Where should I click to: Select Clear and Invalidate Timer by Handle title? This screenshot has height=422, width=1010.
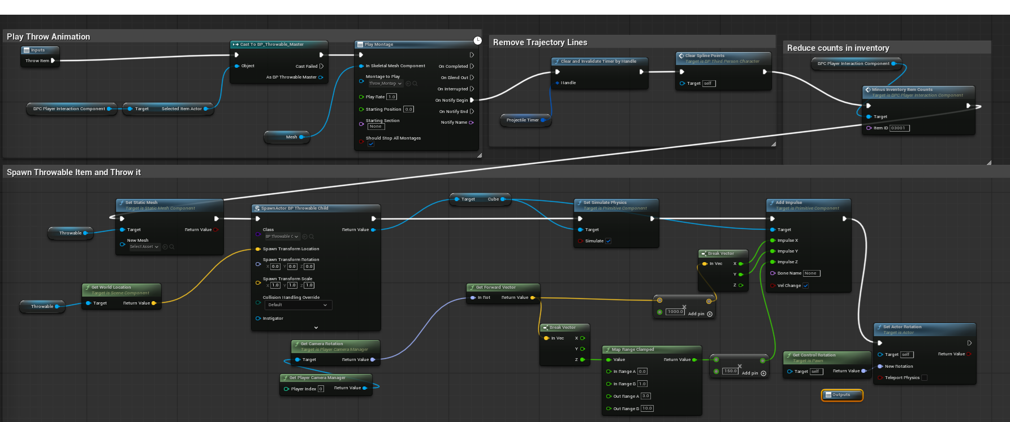click(x=598, y=62)
